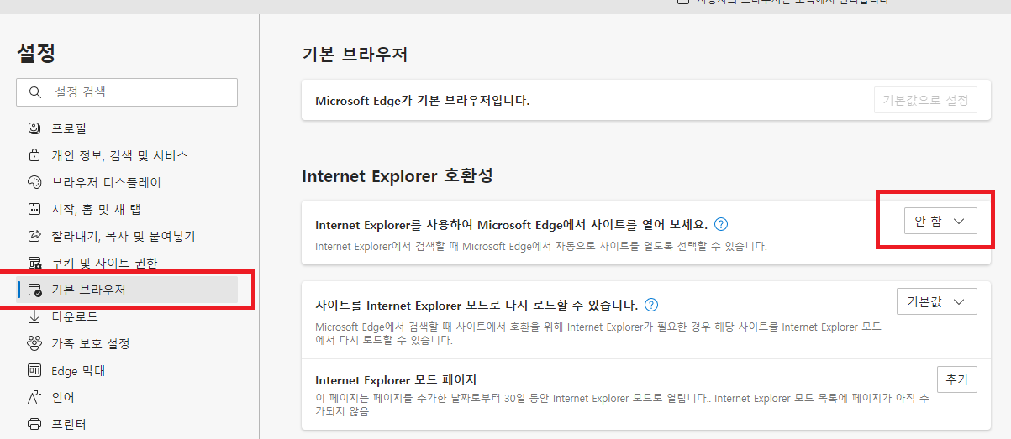Click the share icon beside 잘라내기, 복사 및 붙여넣기

34,236
